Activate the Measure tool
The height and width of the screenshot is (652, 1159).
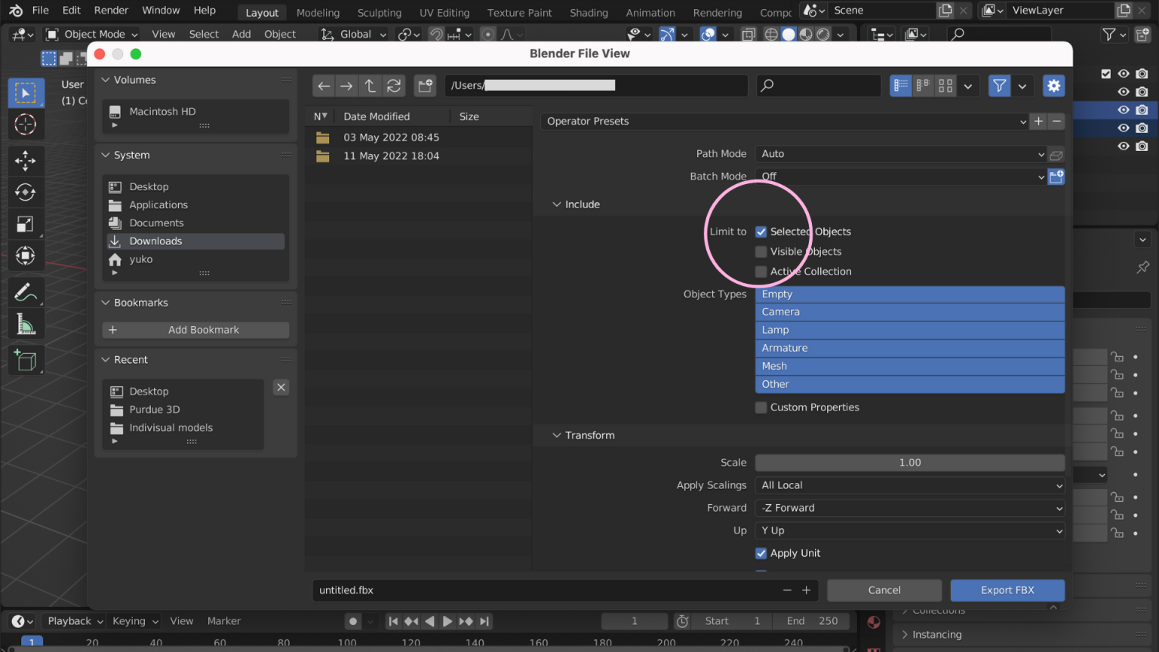pyautogui.click(x=26, y=324)
